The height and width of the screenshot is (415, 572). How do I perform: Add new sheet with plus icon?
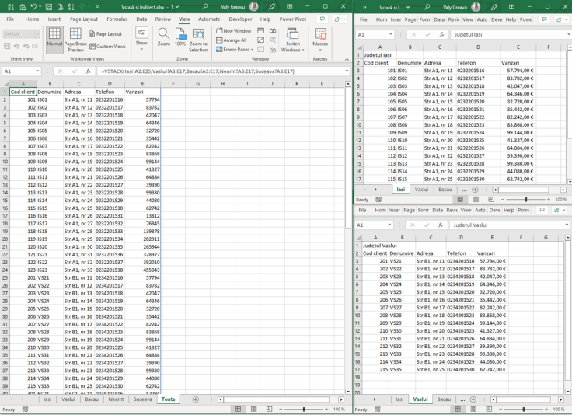click(x=194, y=399)
